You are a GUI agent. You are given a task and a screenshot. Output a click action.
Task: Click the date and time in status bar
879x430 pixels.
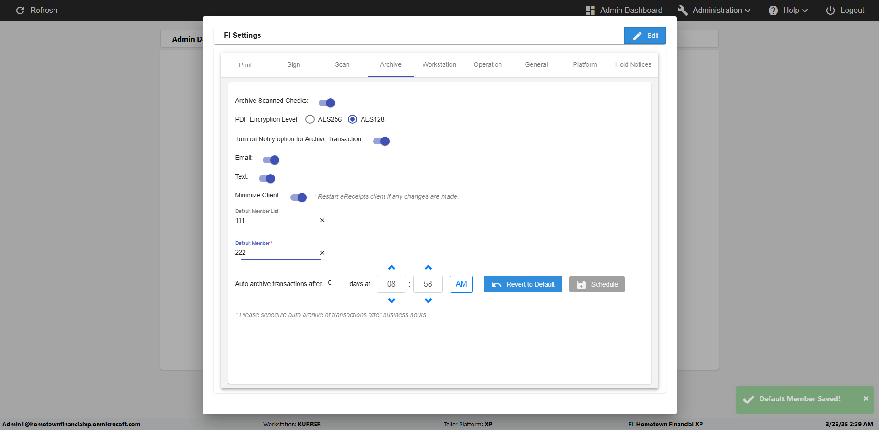[849, 425]
